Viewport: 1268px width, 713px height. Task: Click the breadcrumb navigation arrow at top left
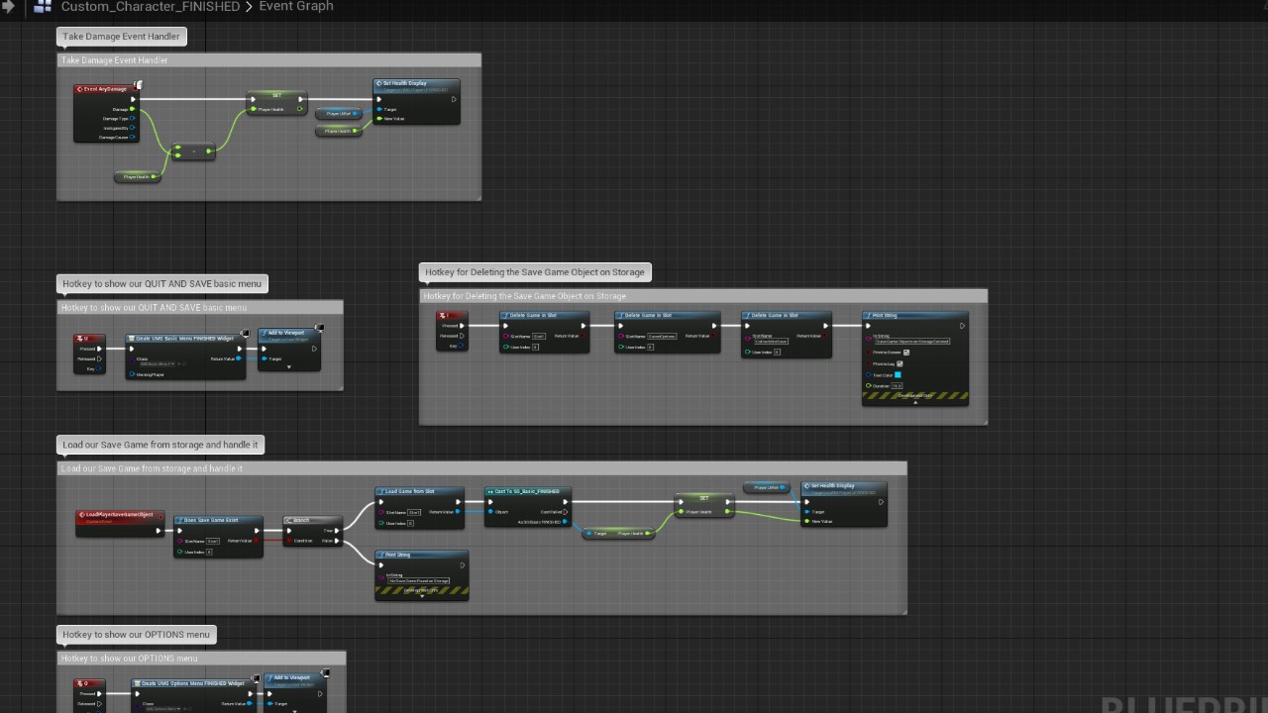[10, 6]
